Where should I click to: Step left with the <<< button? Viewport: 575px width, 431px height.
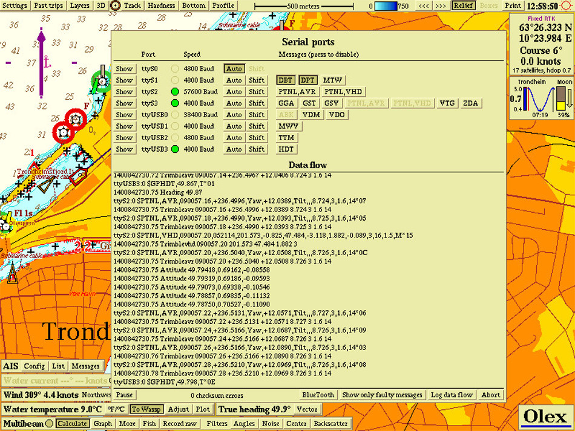click(424, 5)
